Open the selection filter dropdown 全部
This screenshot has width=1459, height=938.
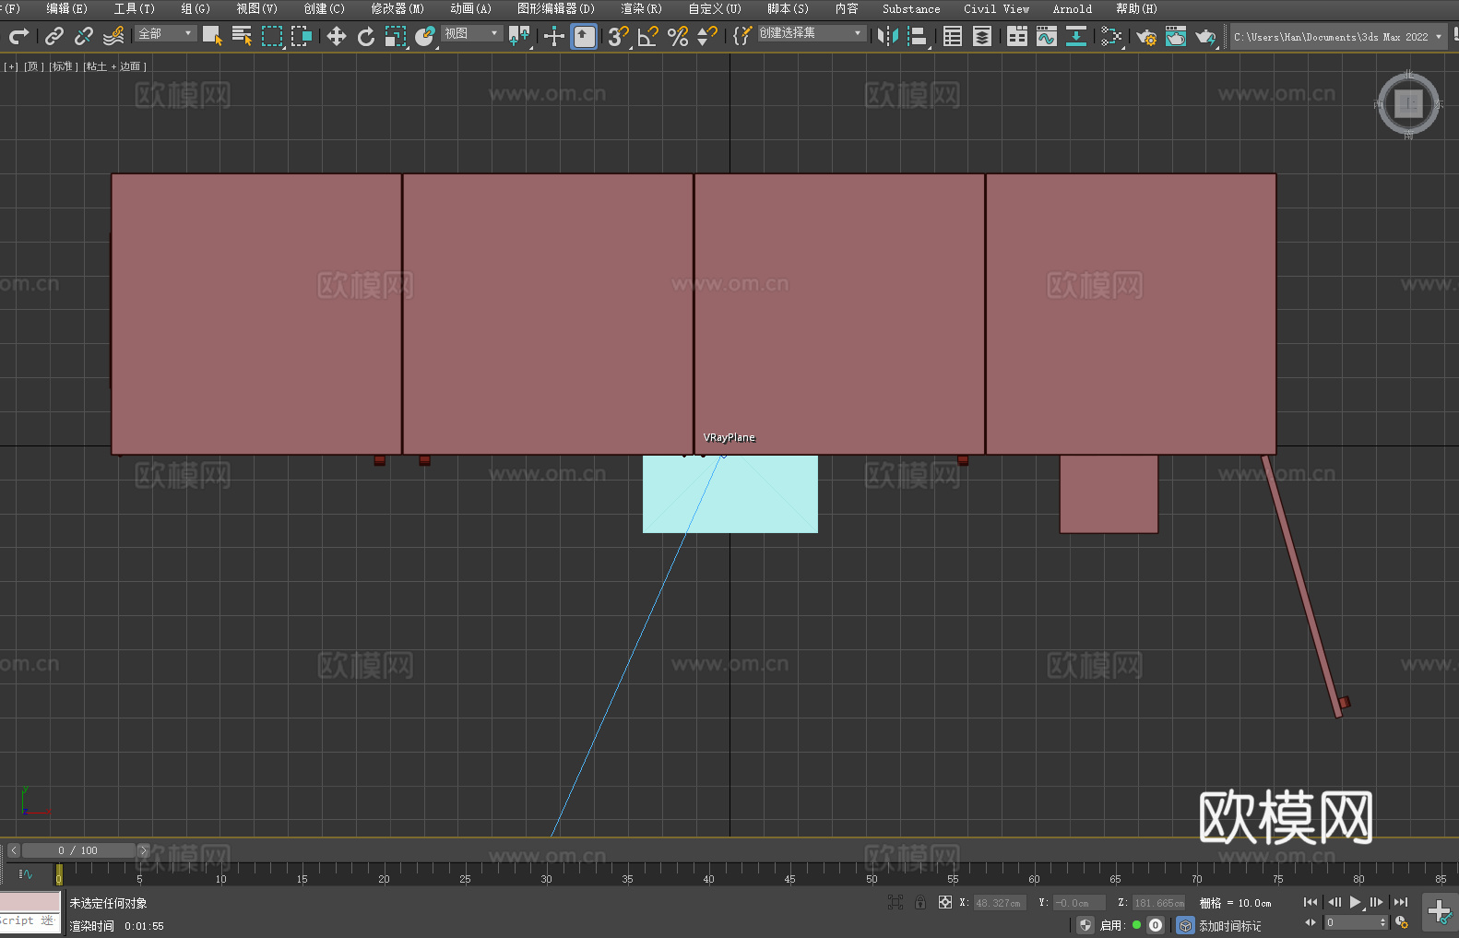tap(165, 33)
